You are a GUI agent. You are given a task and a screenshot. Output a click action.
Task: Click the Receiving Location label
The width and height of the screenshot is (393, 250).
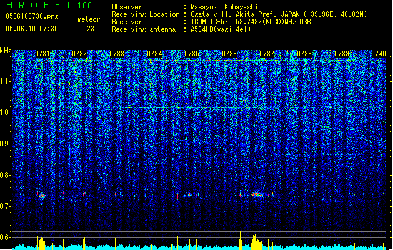tap(146, 14)
